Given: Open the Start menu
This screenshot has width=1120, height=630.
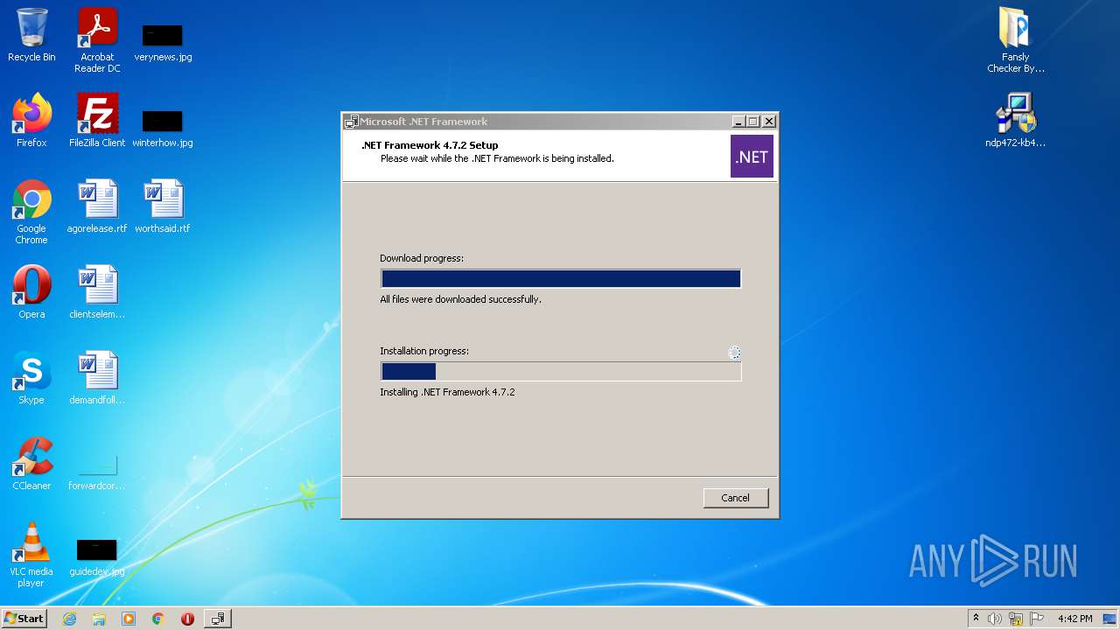Looking at the screenshot, I should point(24,619).
